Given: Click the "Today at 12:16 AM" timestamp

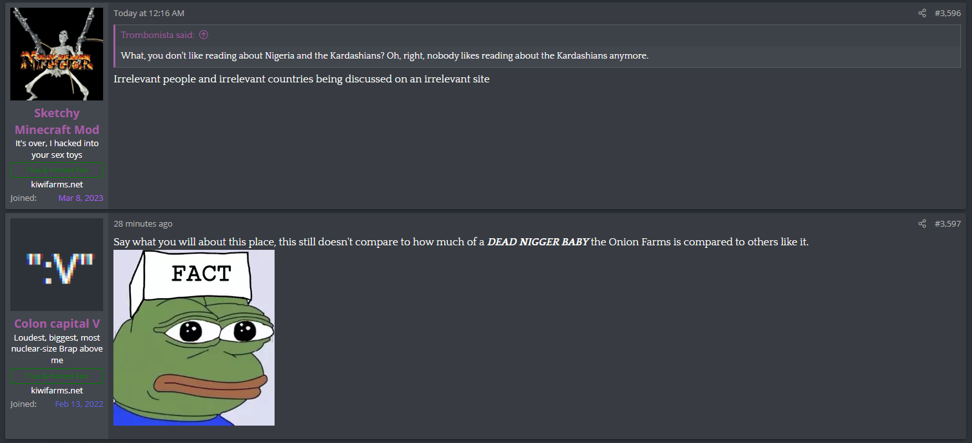Looking at the screenshot, I should [149, 13].
